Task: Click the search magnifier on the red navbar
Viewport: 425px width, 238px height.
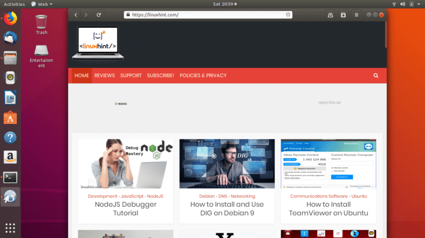Action: tap(376, 76)
